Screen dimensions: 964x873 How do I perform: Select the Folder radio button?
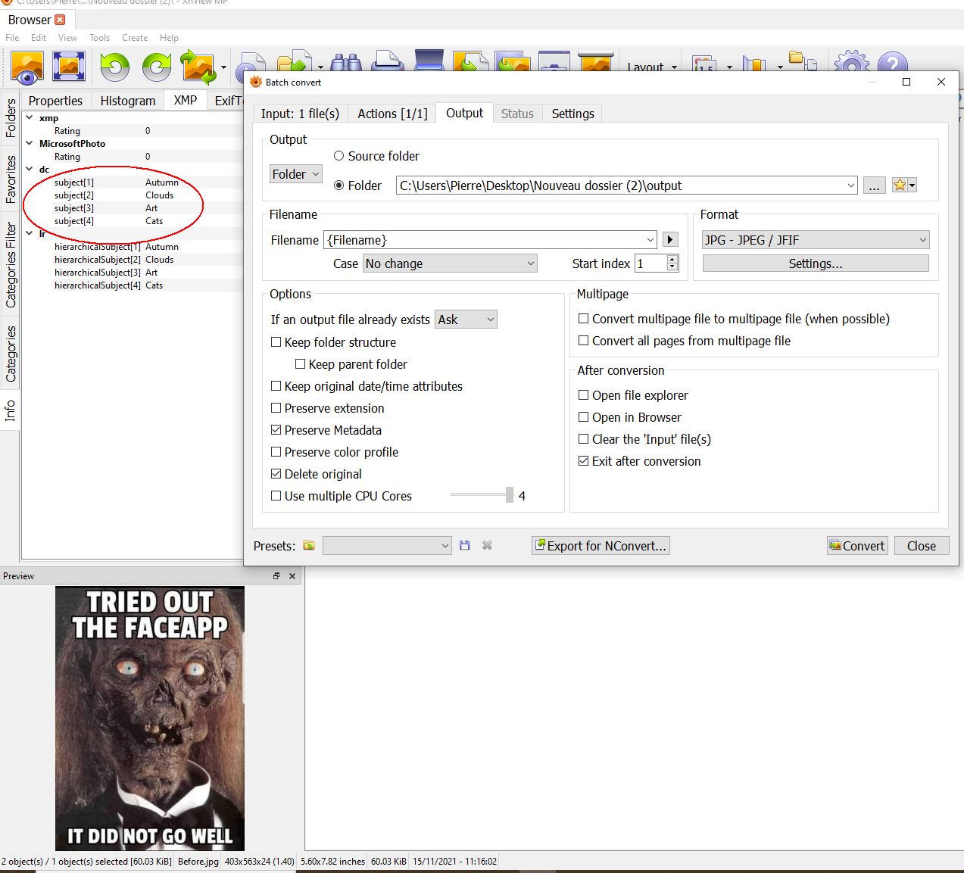pyautogui.click(x=339, y=186)
